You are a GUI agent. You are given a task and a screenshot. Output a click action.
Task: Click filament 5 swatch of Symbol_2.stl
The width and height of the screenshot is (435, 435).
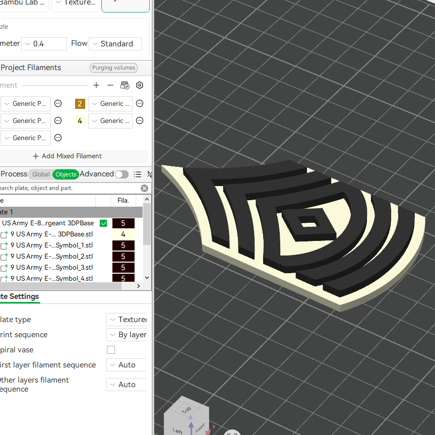123,257
